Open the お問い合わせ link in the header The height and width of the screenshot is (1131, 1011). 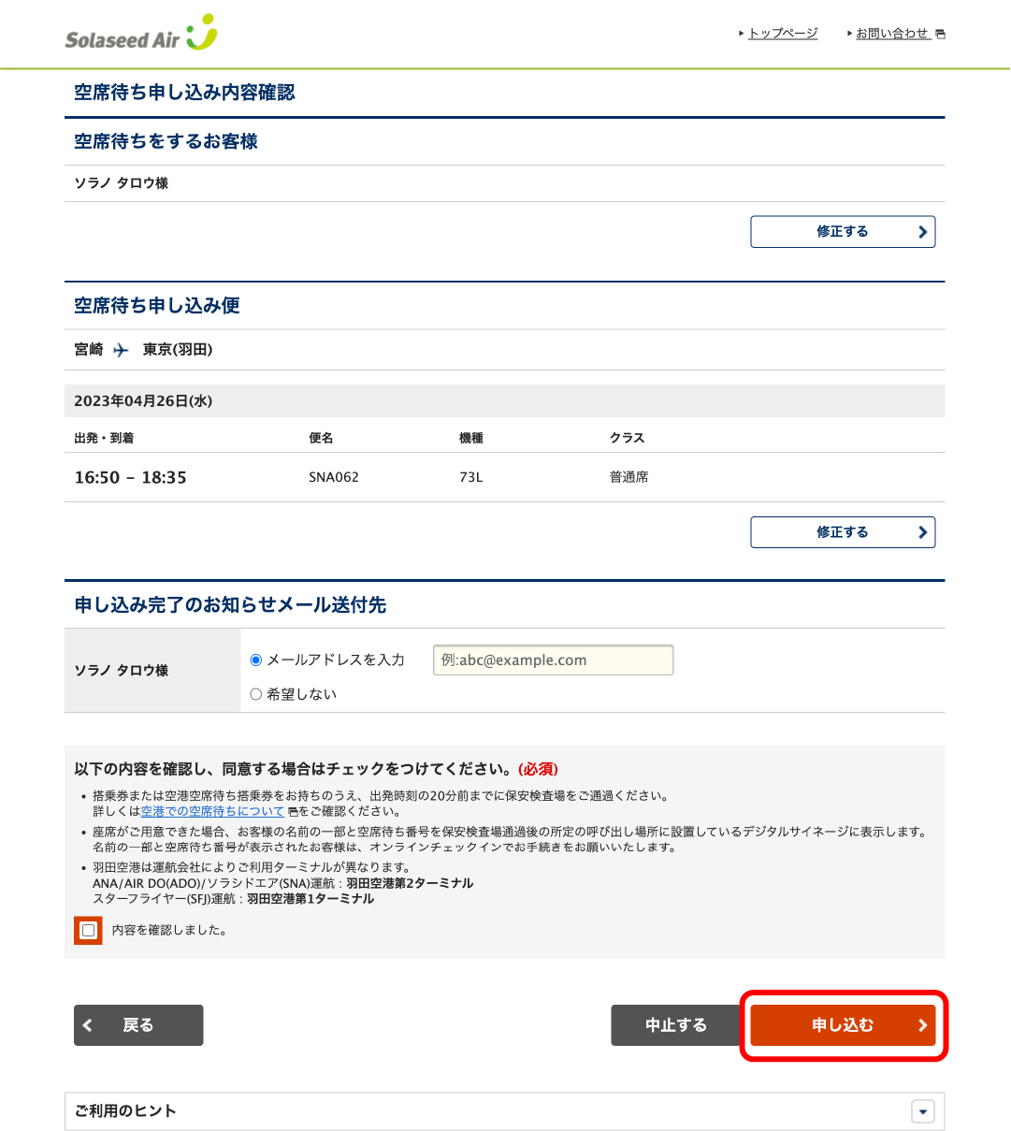point(891,34)
